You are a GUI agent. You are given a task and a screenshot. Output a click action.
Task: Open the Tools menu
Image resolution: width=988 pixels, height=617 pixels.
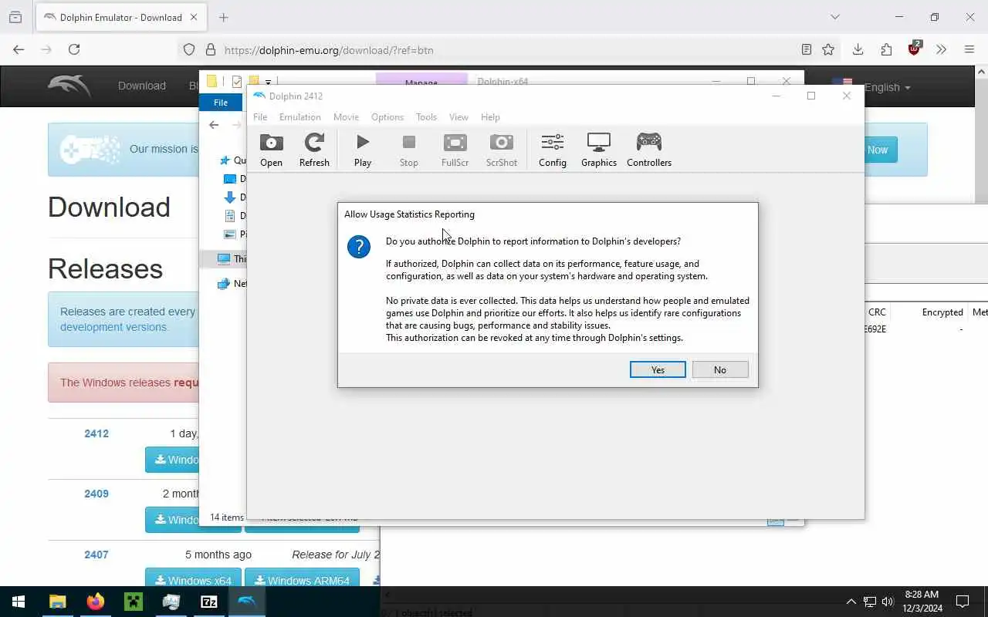click(x=426, y=117)
